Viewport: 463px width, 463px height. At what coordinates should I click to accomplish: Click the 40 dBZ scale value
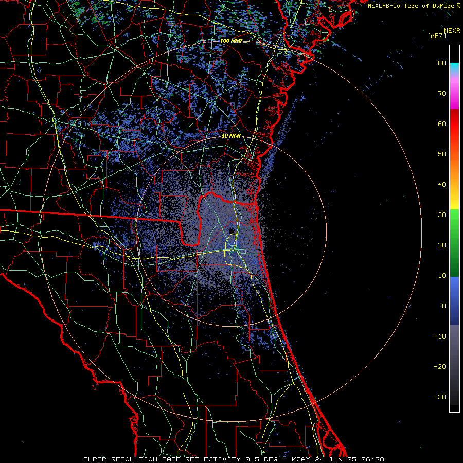pos(442,185)
